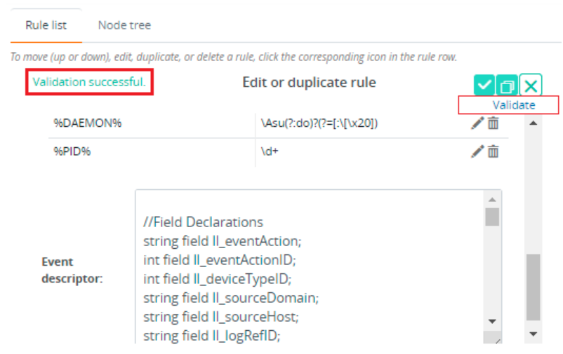This screenshot has height=354, width=563.
Task: Click the Event descriptor resize handle
Action: 497,340
